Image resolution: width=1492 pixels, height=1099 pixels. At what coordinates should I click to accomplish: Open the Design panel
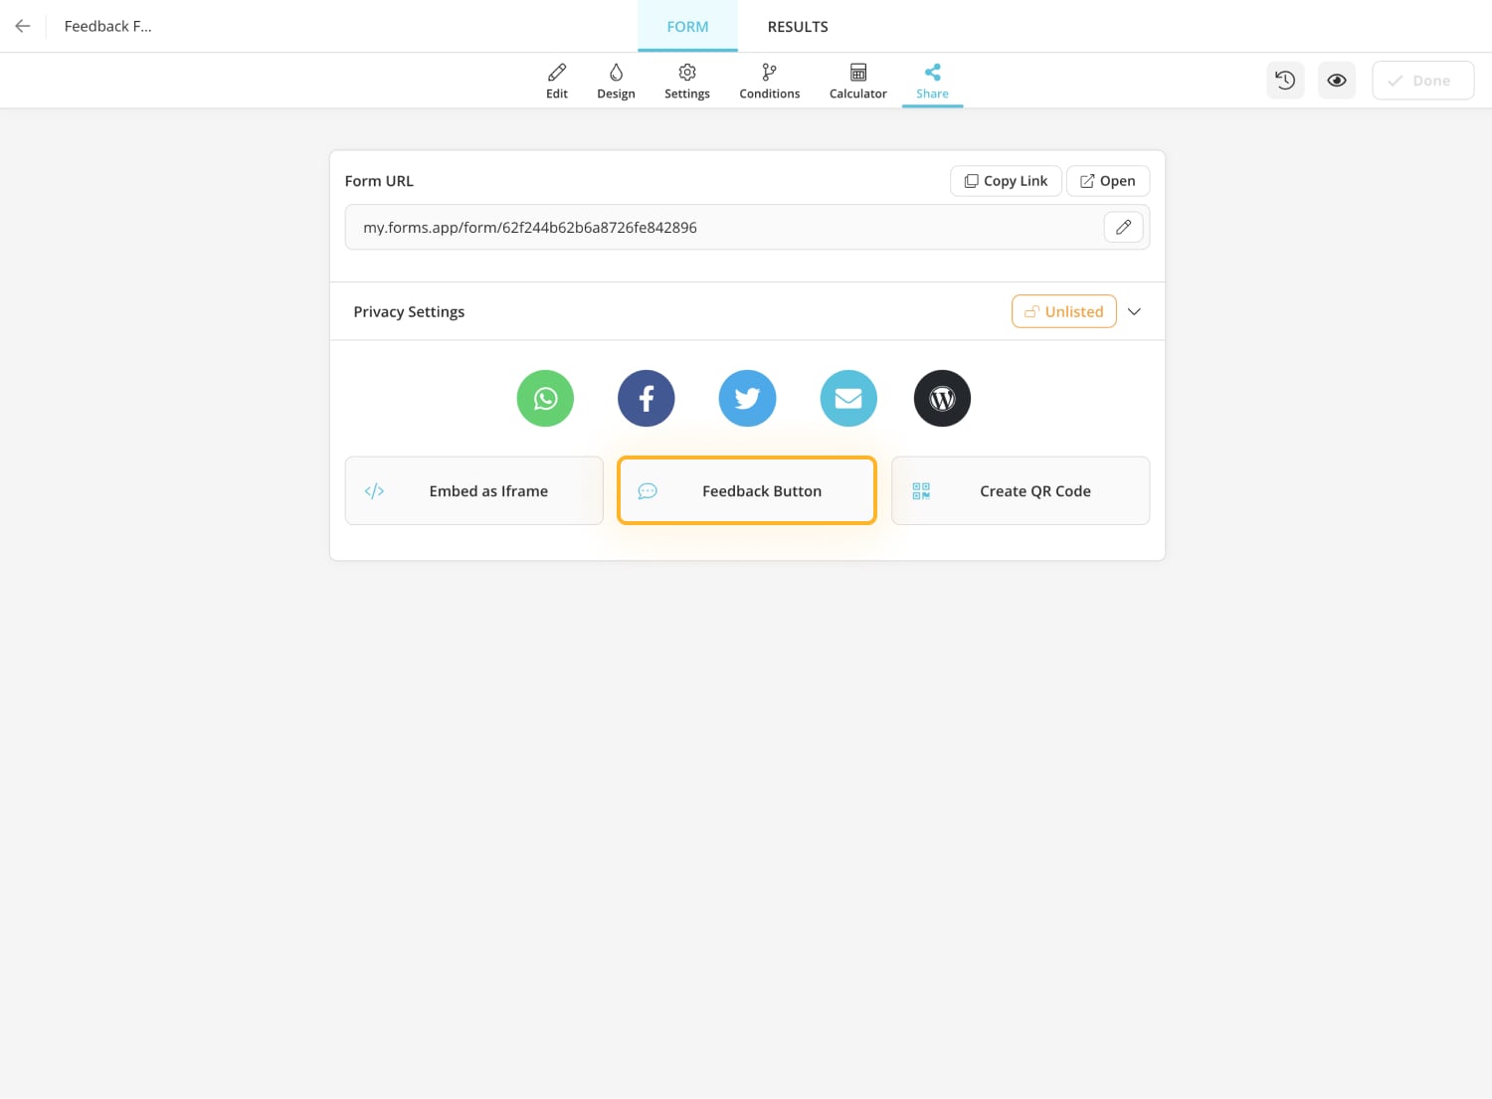click(616, 80)
